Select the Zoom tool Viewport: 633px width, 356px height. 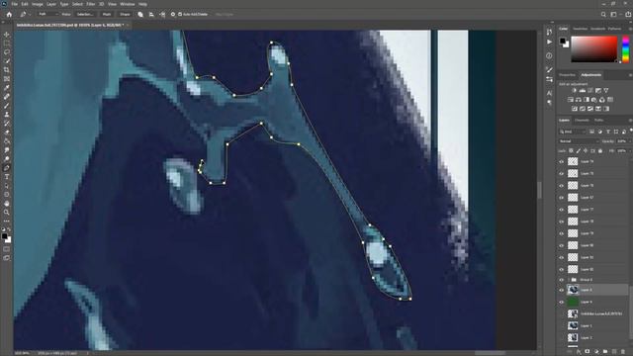click(x=7, y=213)
